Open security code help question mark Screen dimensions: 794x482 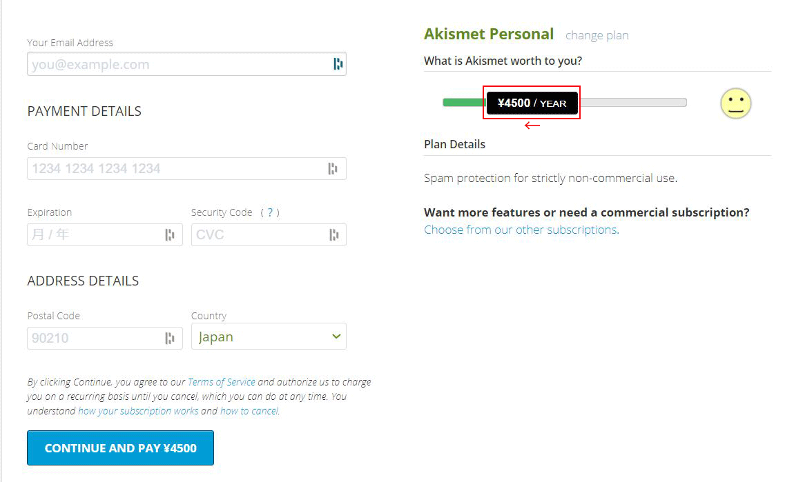(x=270, y=212)
